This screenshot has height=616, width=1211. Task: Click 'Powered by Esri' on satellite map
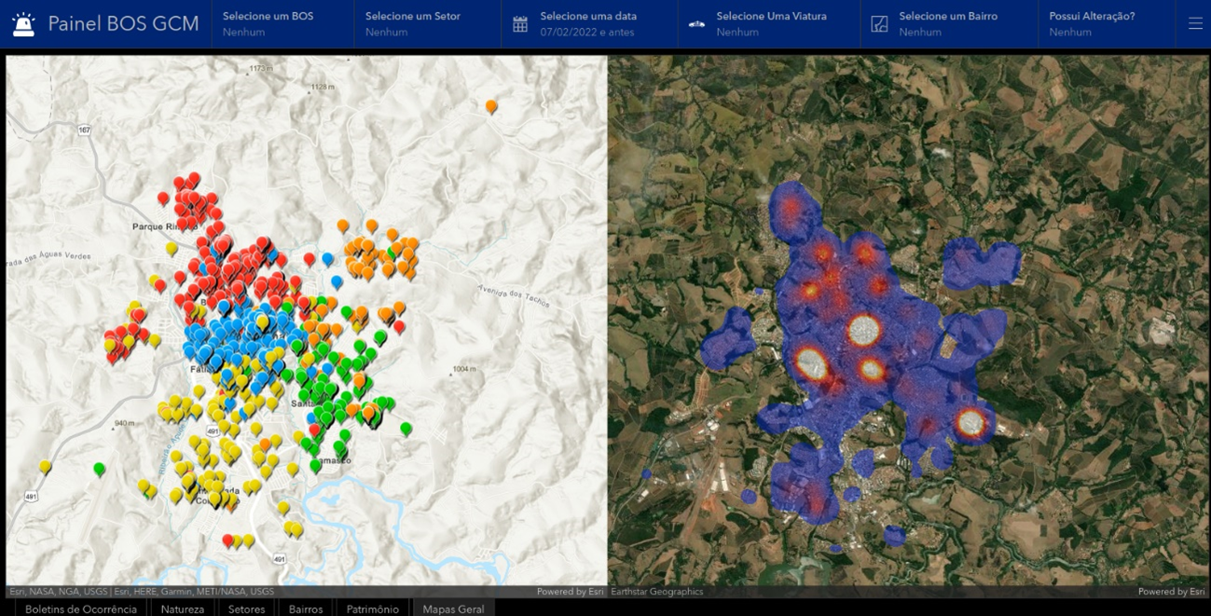1171,592
